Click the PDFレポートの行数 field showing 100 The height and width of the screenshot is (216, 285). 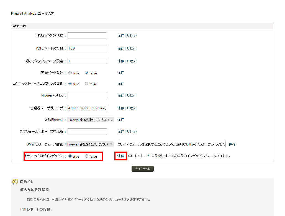pos(87,48)
